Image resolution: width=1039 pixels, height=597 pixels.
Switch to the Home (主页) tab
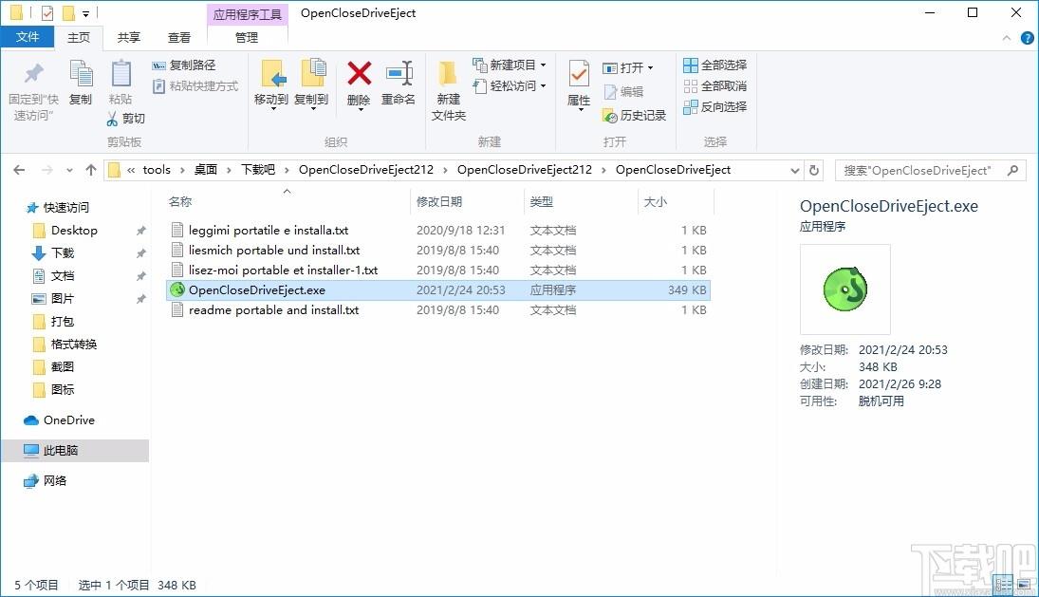78,38
